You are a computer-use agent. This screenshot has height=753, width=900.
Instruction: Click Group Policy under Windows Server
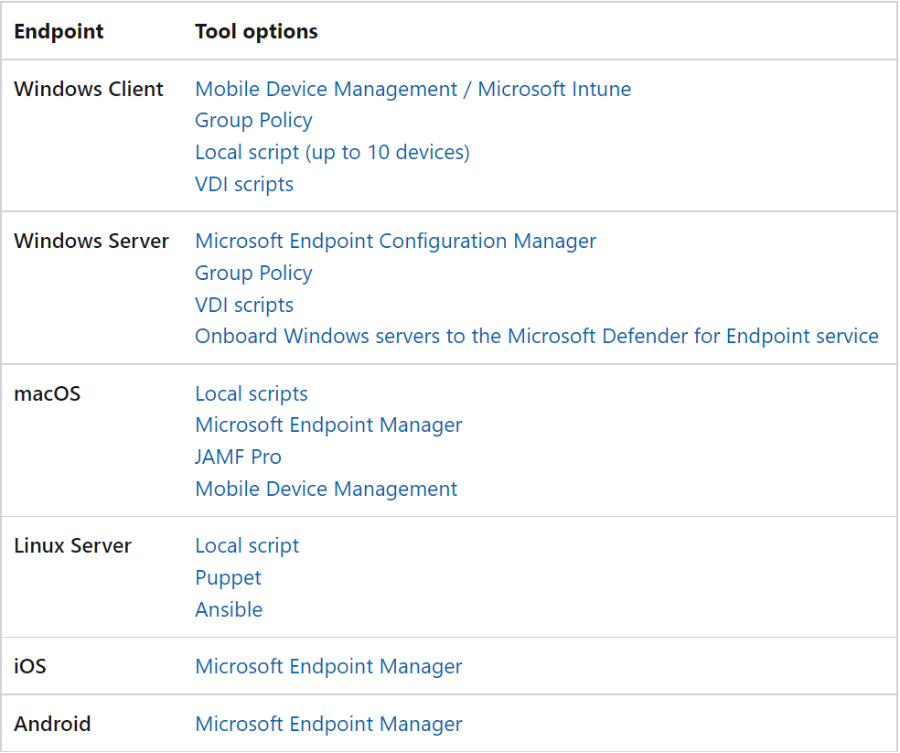click(x=253, y=274)
